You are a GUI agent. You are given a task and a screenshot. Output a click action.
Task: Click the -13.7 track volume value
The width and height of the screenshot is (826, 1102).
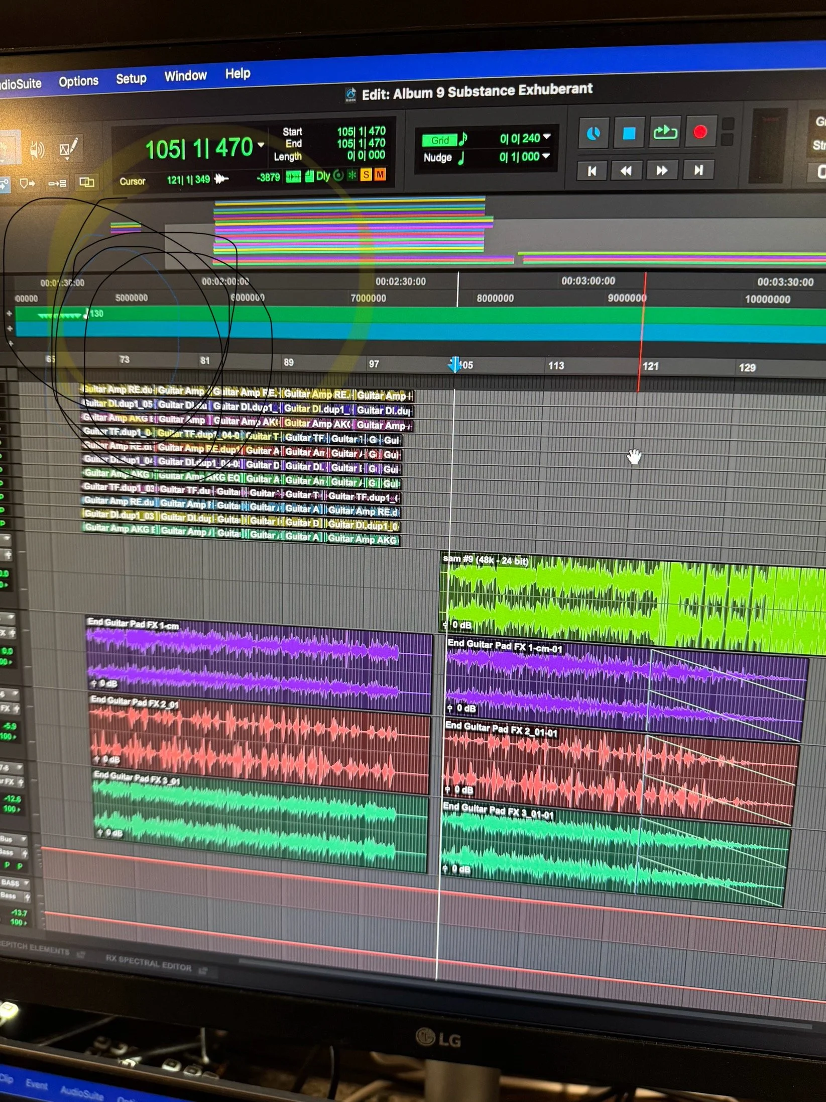tap(19, 913)
